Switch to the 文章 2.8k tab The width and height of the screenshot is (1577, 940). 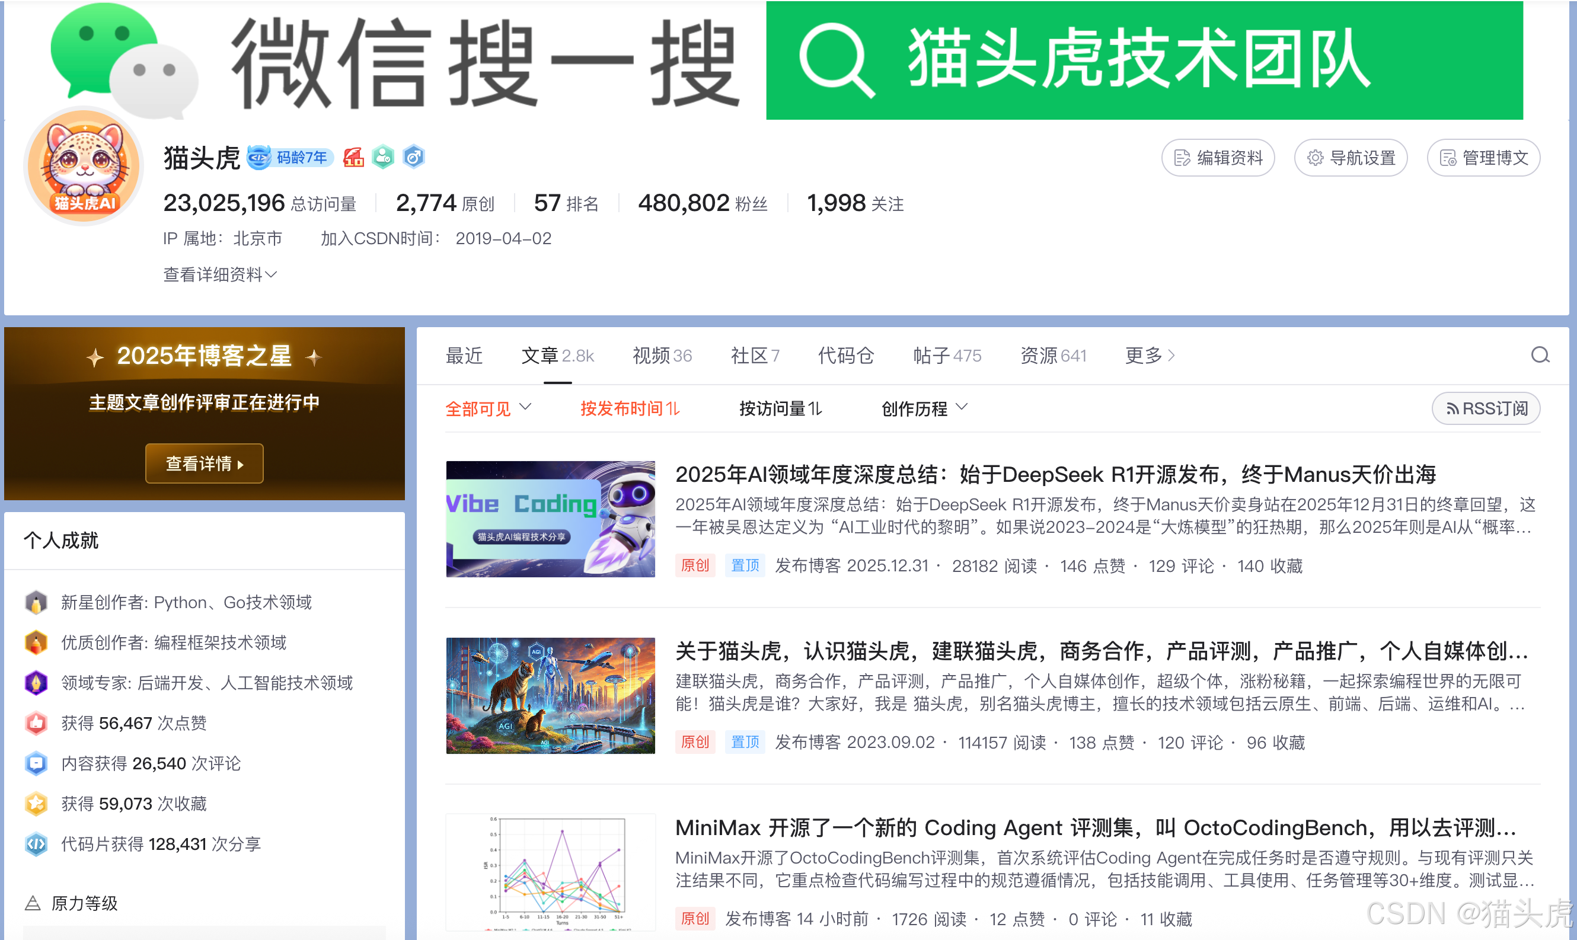557,356
